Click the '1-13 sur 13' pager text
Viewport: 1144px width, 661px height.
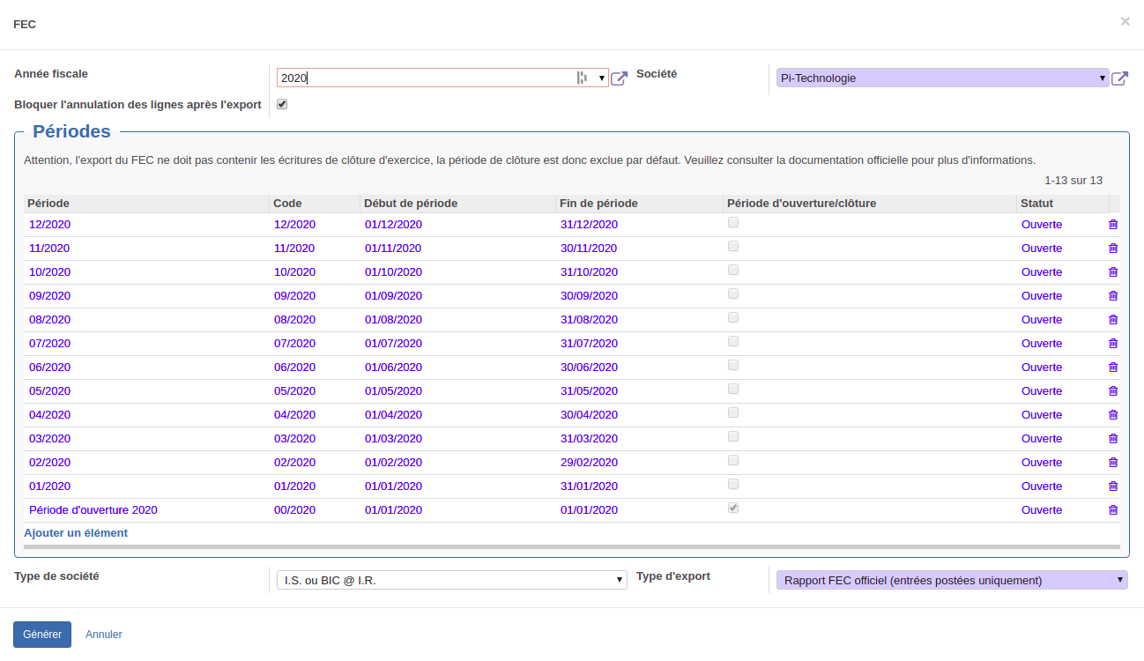click(1073, 181)
